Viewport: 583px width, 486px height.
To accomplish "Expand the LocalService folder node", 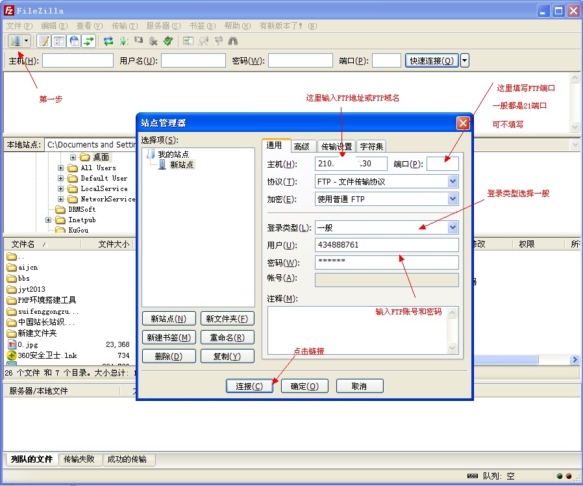I will 60,188.
